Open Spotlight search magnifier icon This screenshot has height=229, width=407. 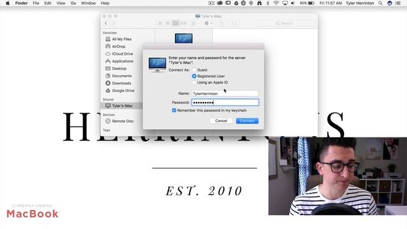pos(380,3)
